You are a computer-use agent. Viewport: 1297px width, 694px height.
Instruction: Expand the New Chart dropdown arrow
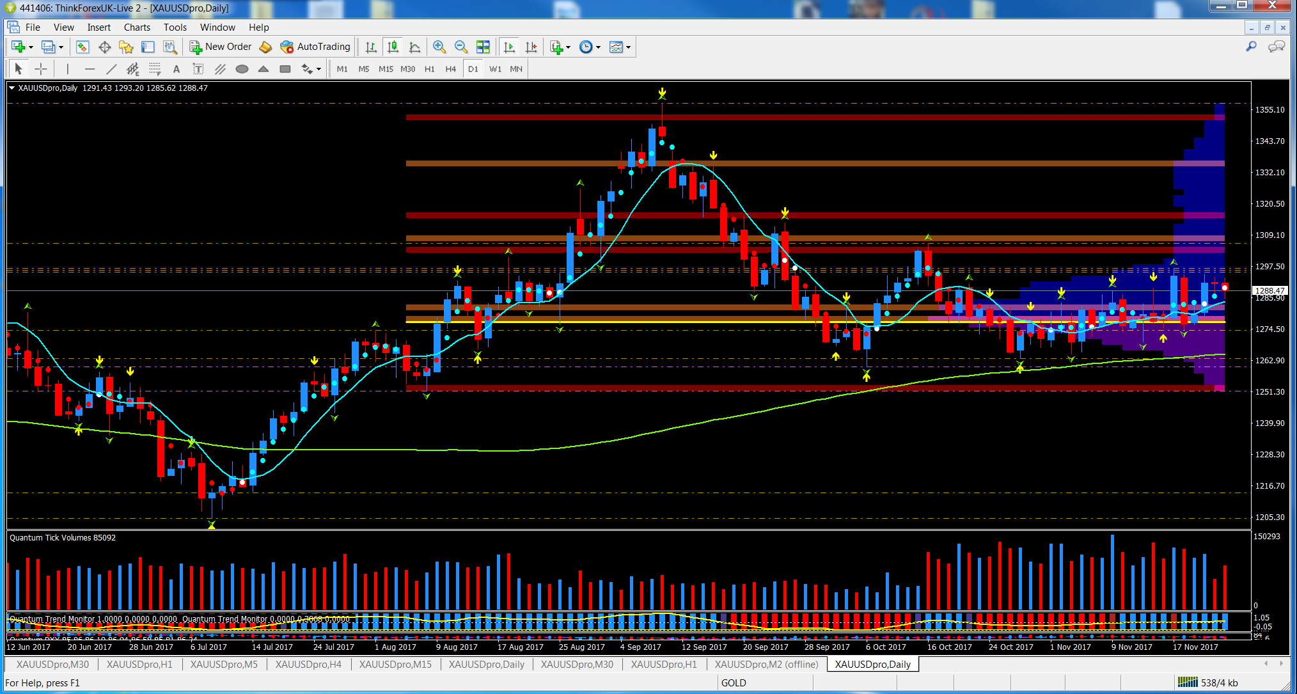click(31, 47)
